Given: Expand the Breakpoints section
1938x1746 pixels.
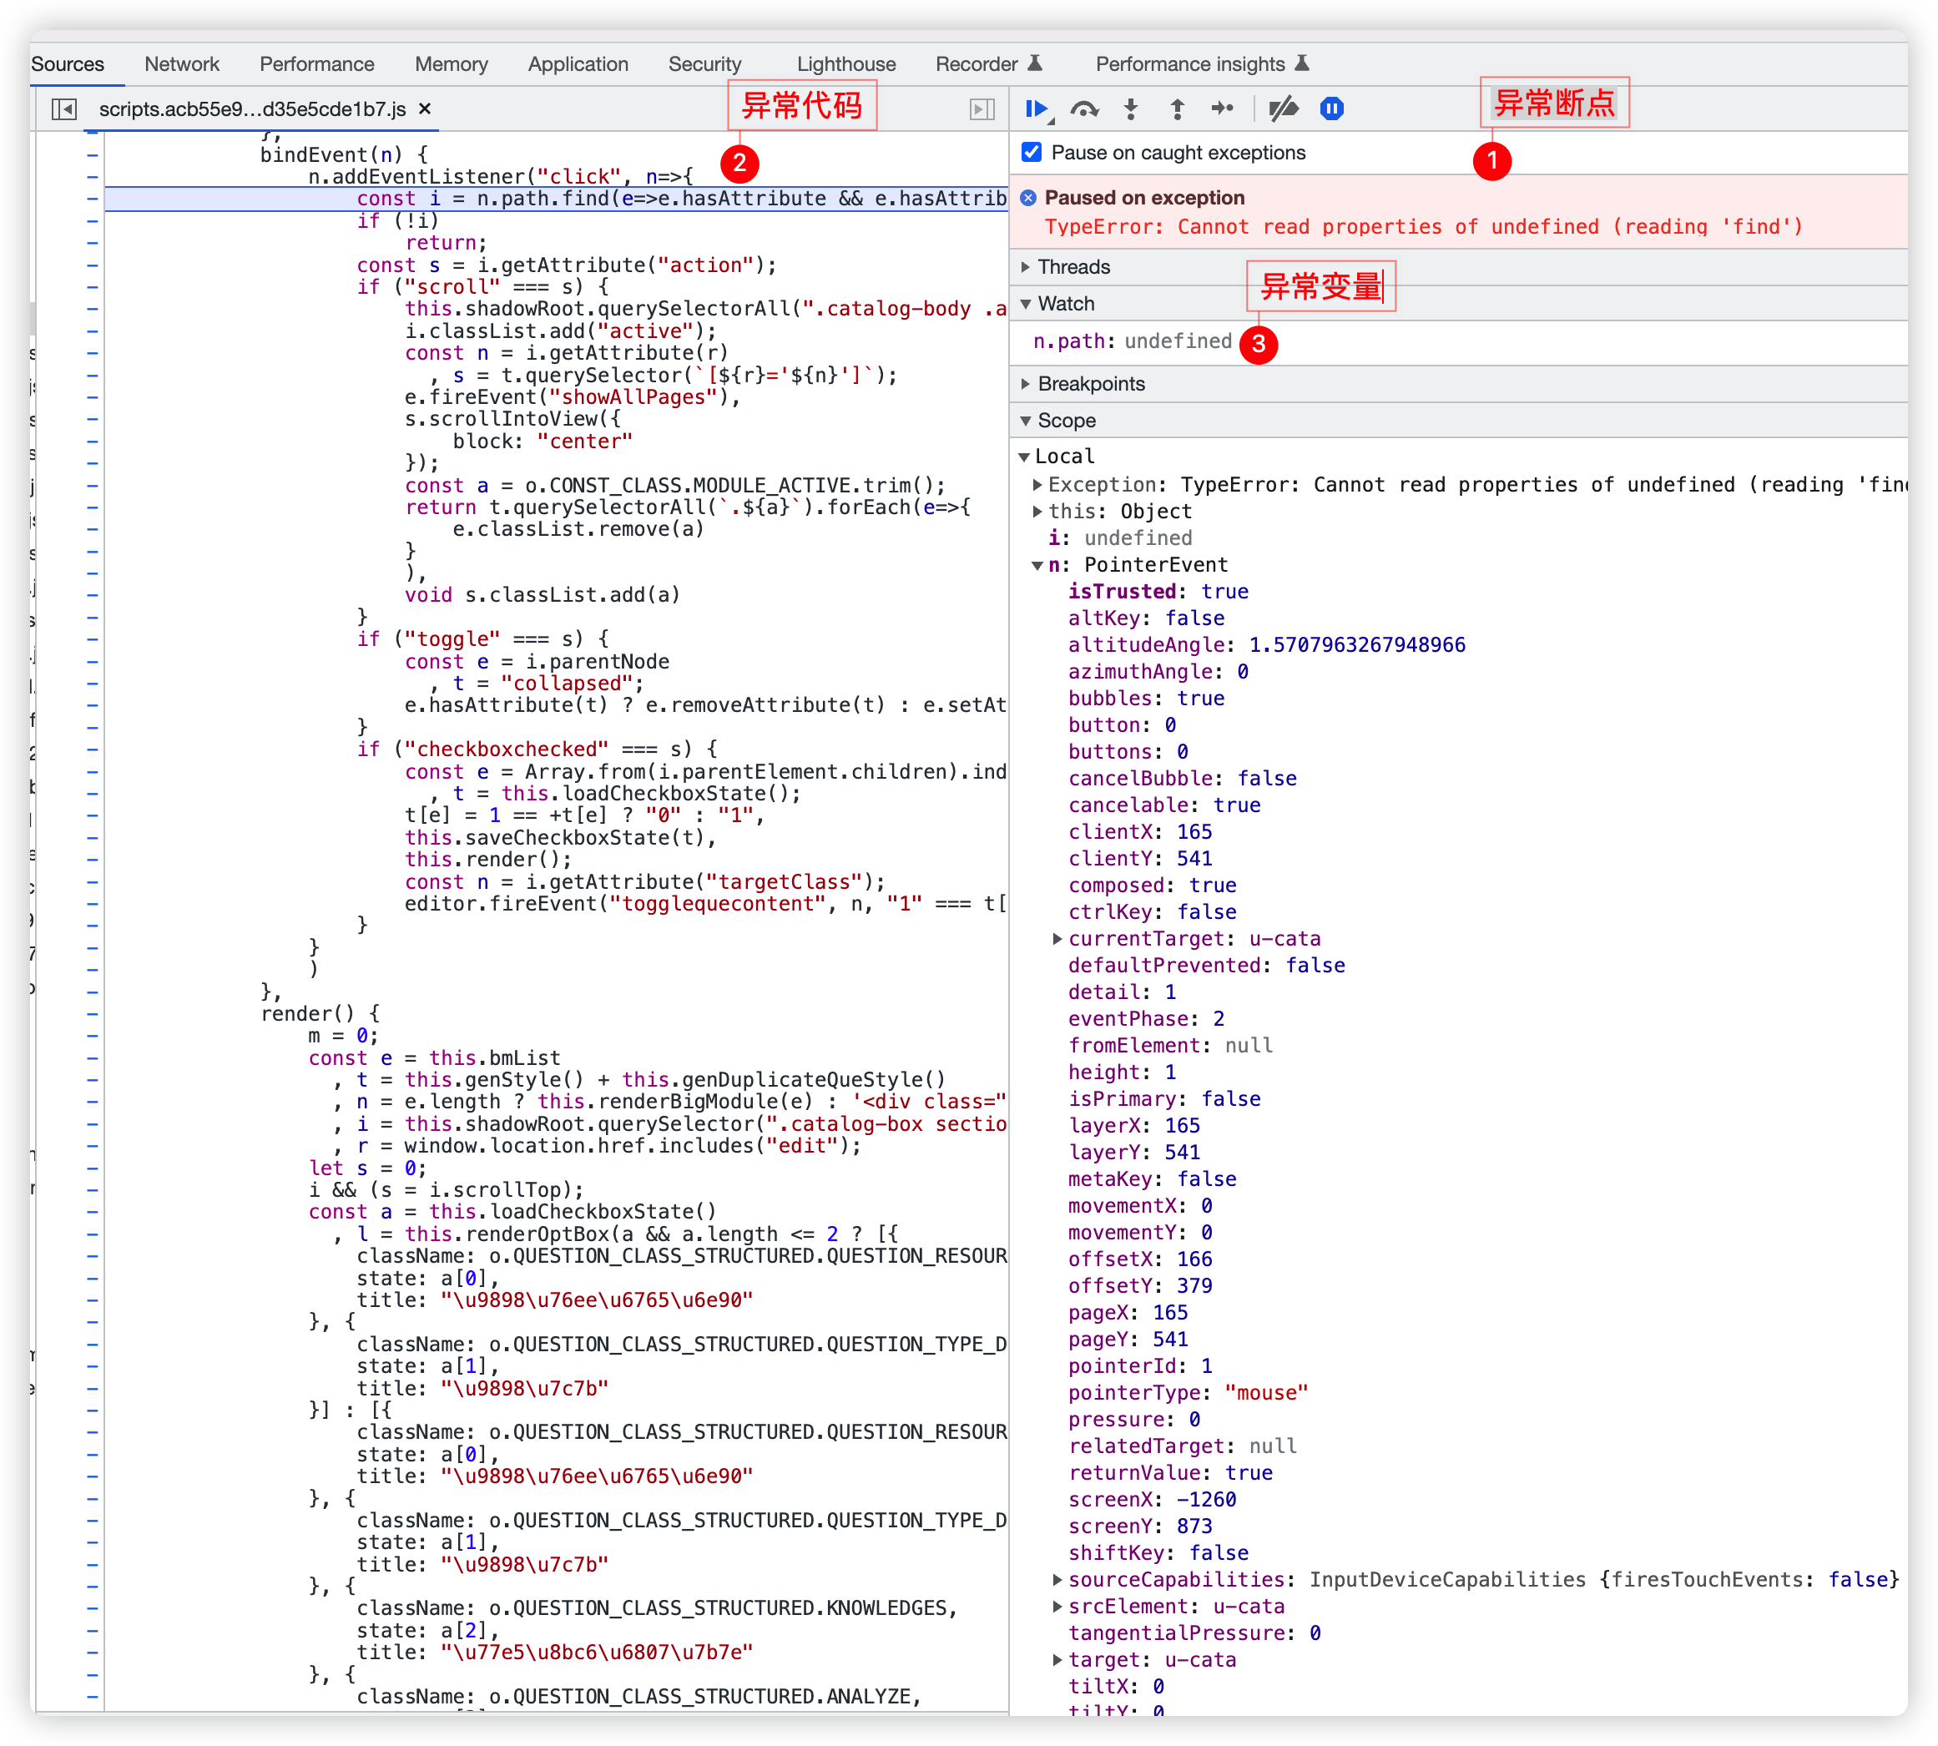Looking at the screenshot, I should 1026,384.
